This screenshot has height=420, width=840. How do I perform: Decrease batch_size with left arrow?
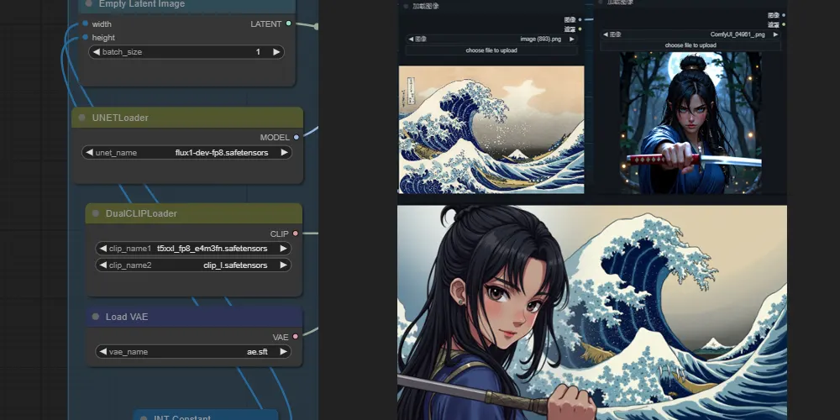point(97,52)
